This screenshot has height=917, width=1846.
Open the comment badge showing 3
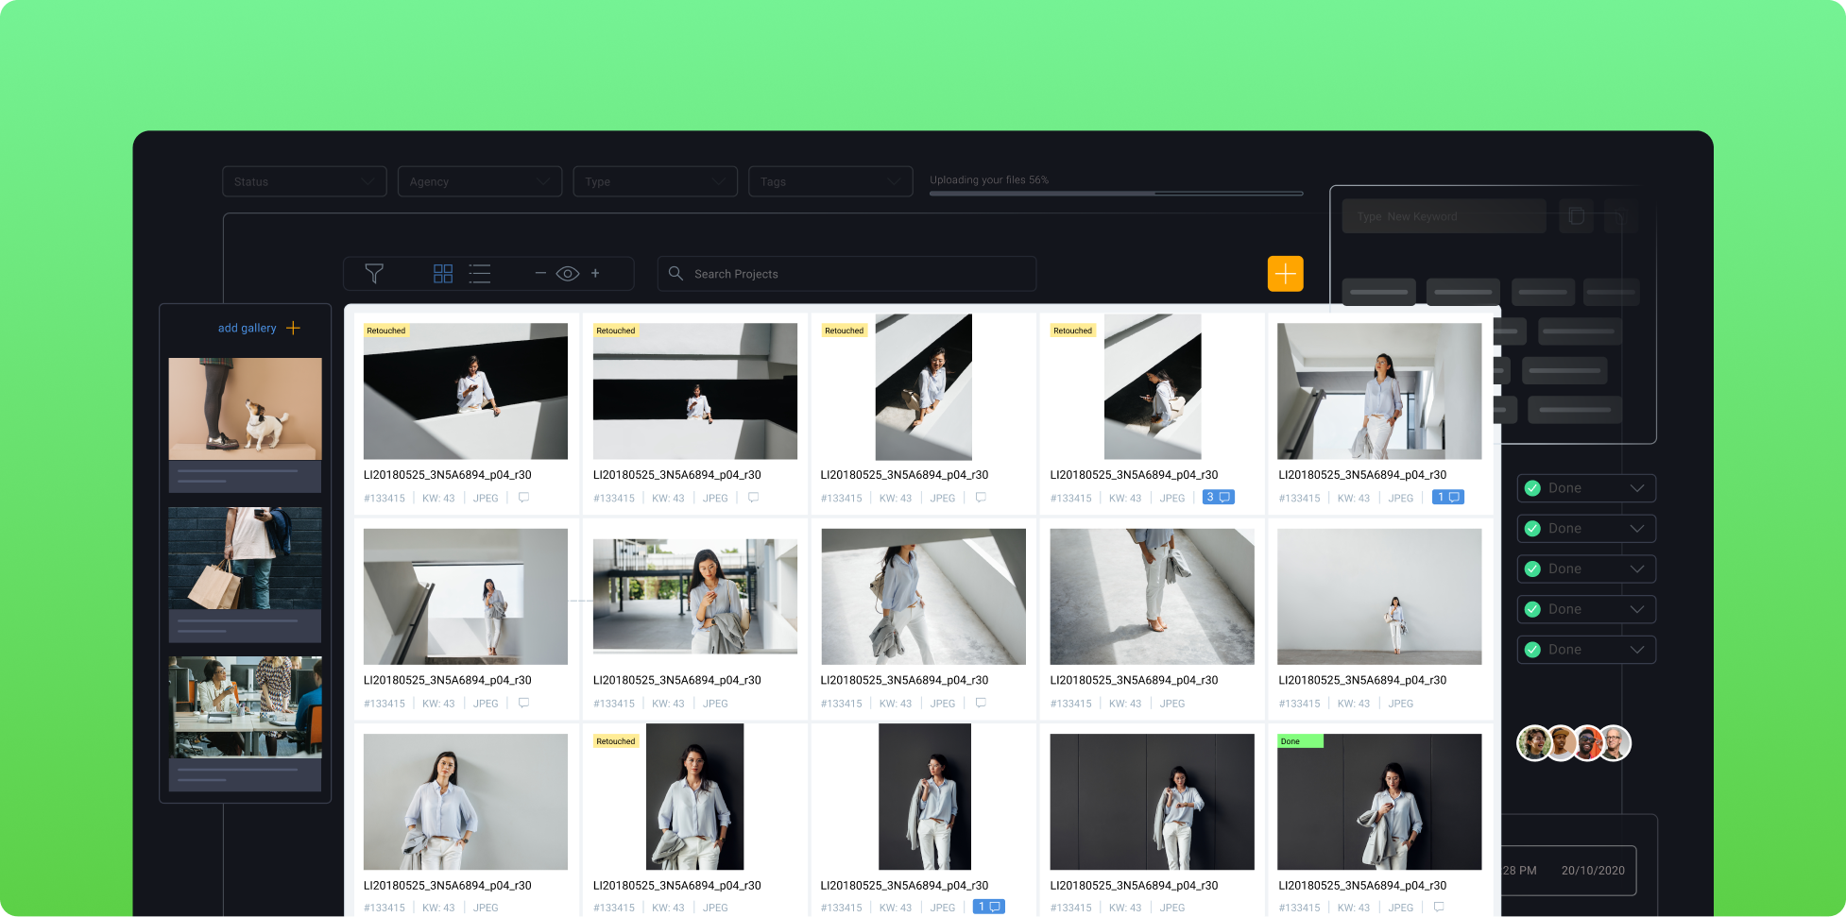pos(1218,497)
